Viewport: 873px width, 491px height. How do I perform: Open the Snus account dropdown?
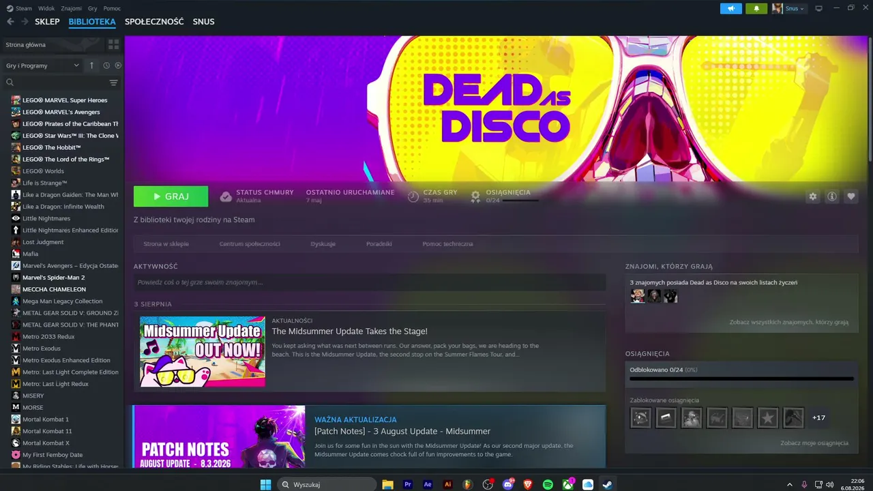(x=789, y=8)
